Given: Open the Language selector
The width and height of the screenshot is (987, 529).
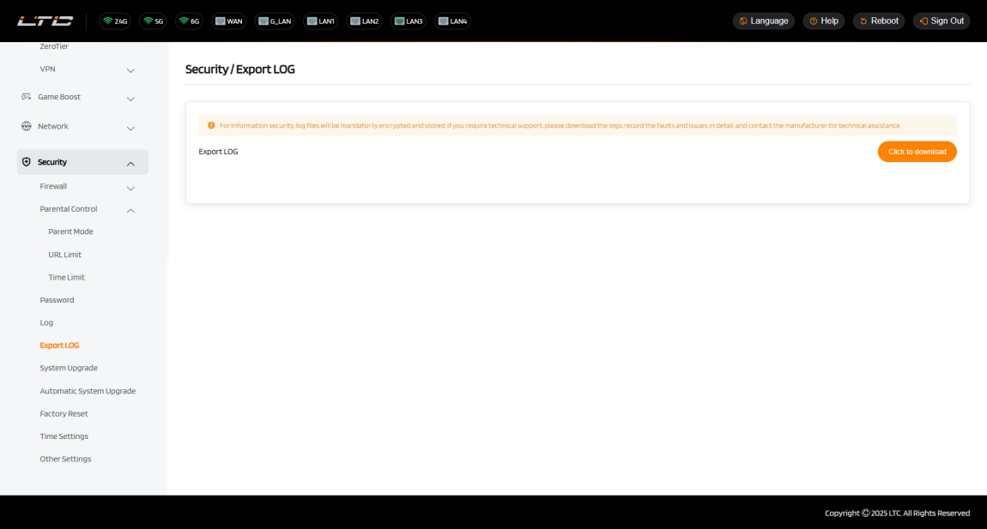Looking at the screenshot, I should click(x=763, y=21).
